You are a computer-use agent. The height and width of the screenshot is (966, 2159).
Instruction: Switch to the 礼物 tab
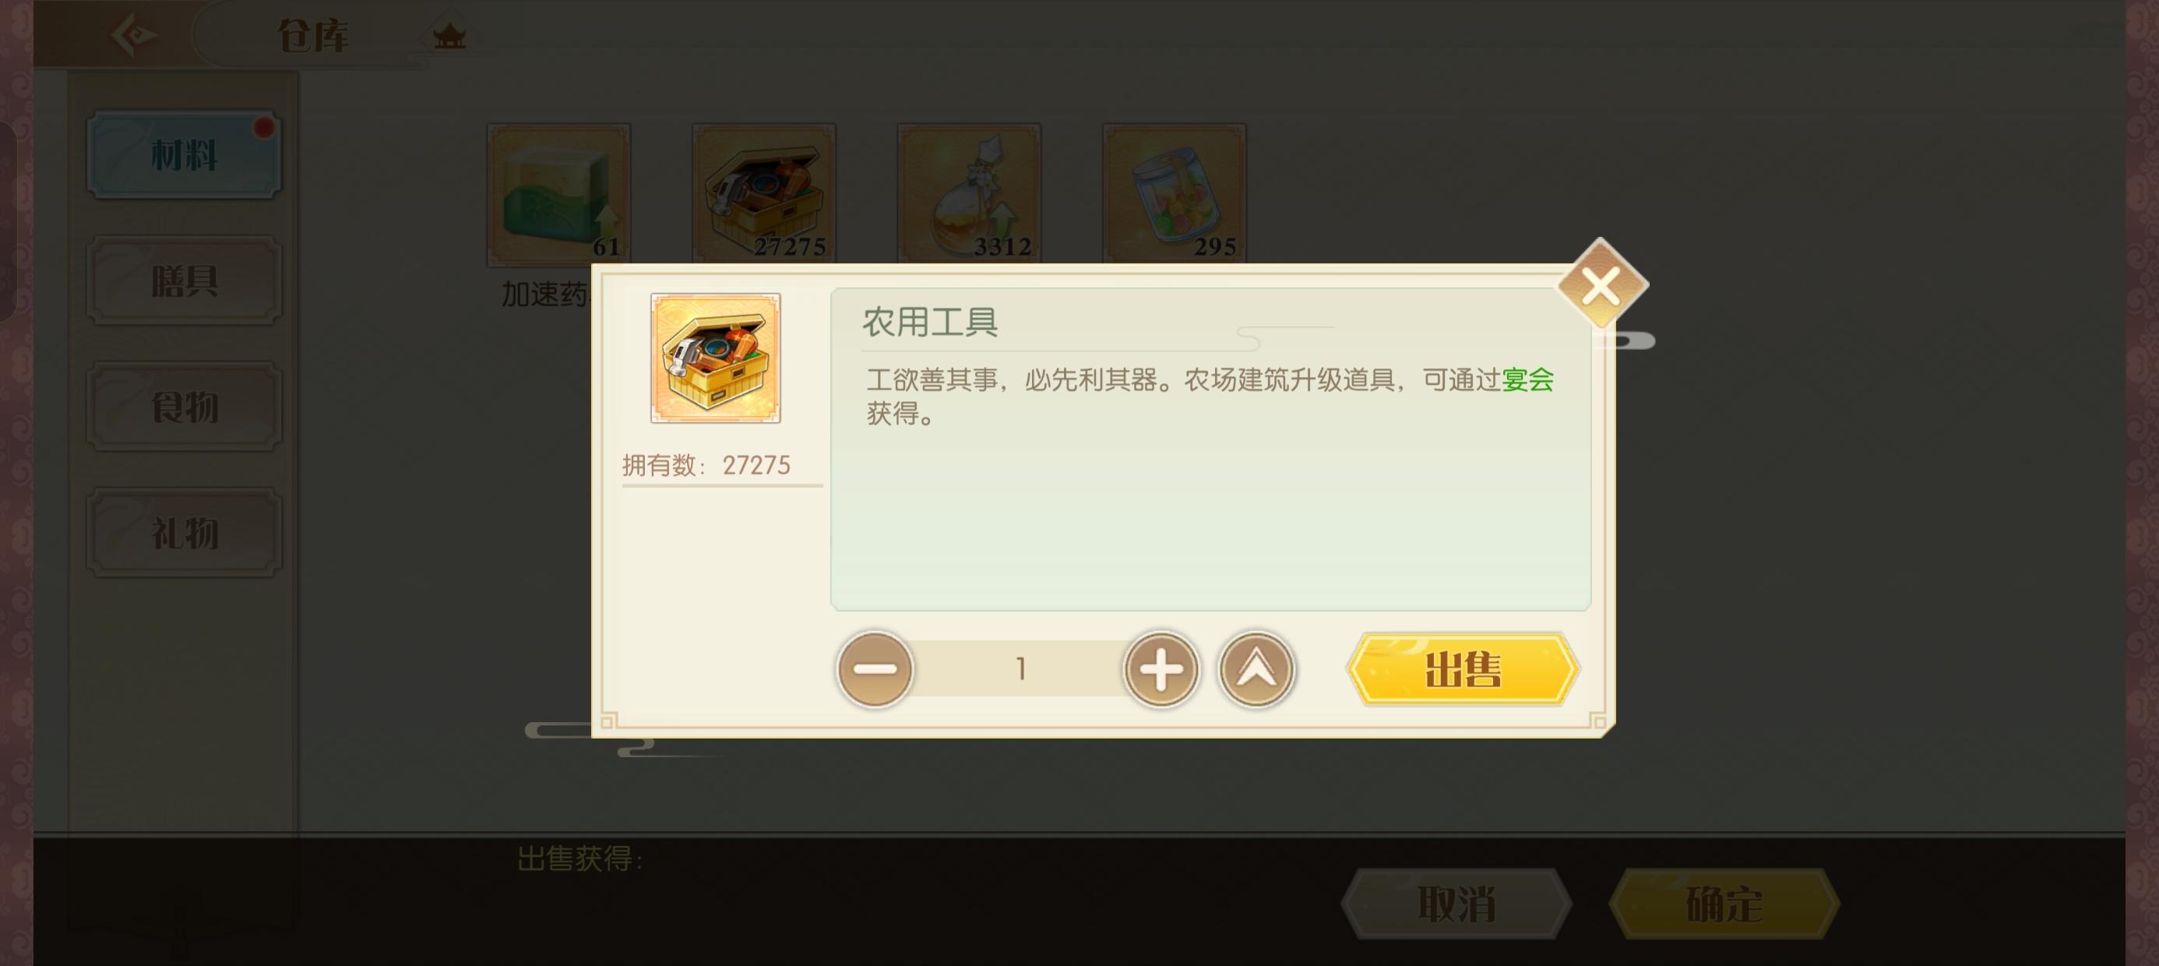coord(184,533)
